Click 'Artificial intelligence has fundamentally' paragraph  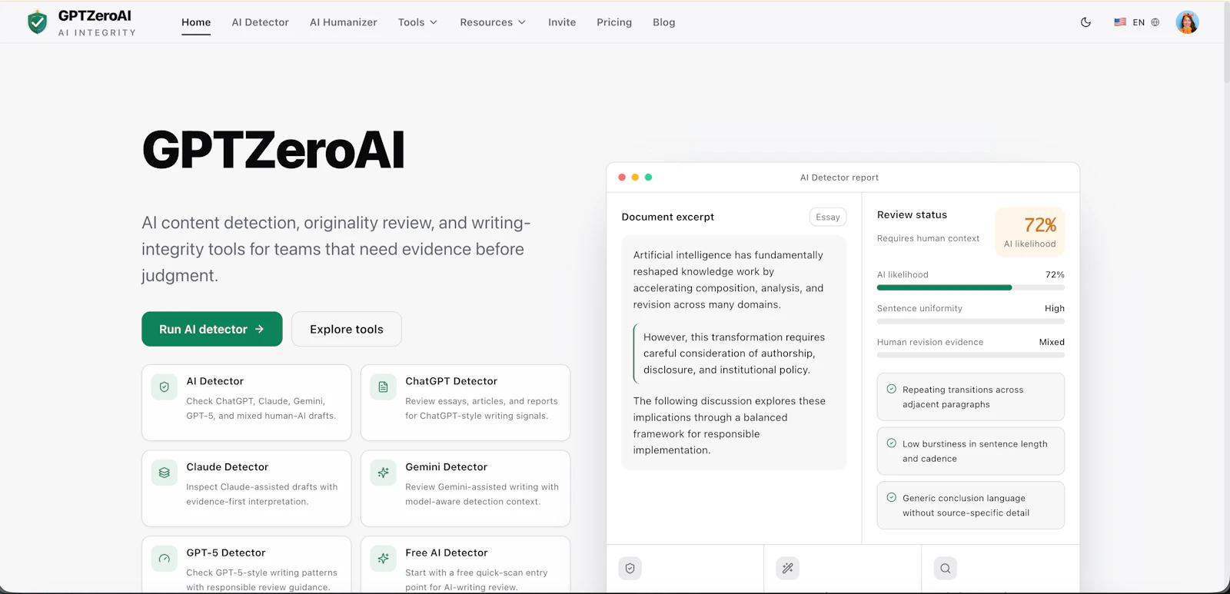[x=729, y=280]
